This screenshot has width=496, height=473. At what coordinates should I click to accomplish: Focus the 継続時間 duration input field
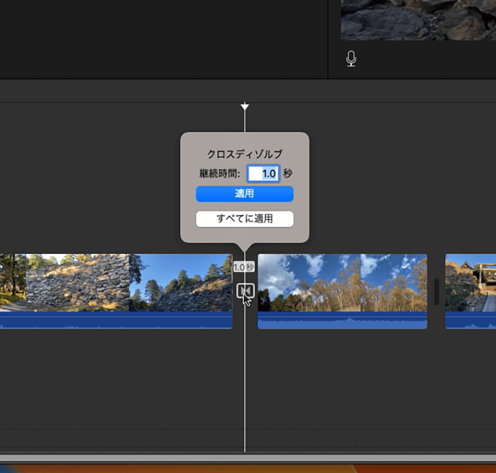[263, 174]
